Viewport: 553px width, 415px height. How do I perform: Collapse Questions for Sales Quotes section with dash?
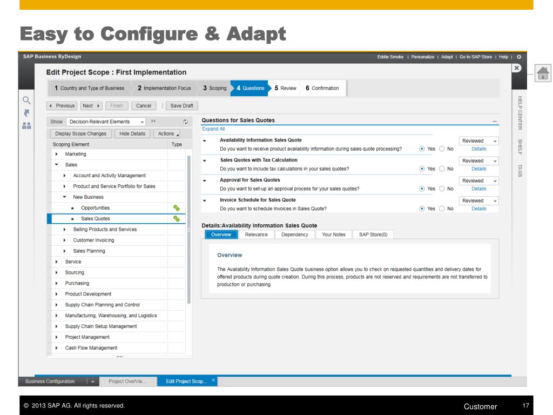pyautogui.click(x=495, y=121)
